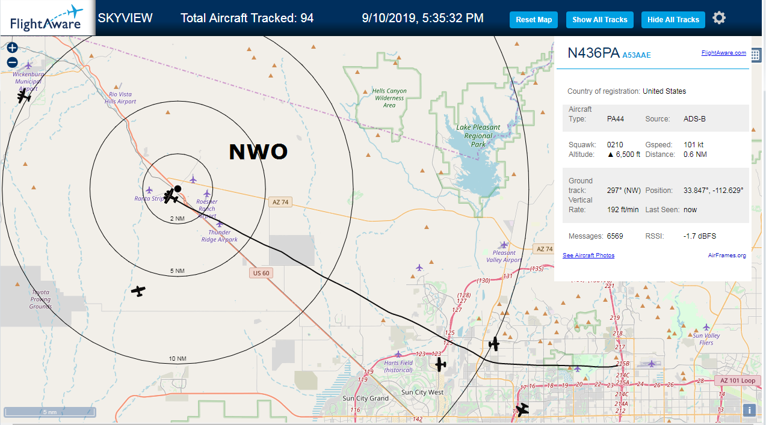Click ground track value 297° (NW)
Image resolution: width=766 pixels, height=425 pixels.
tap(624, 191)
